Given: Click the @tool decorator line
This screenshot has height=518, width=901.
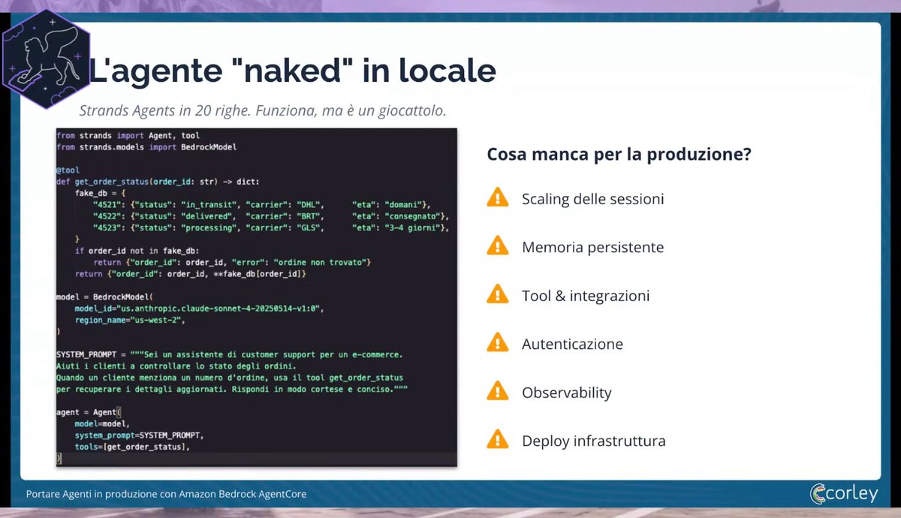Looking at the screenshot, I should tap(68, 170).
